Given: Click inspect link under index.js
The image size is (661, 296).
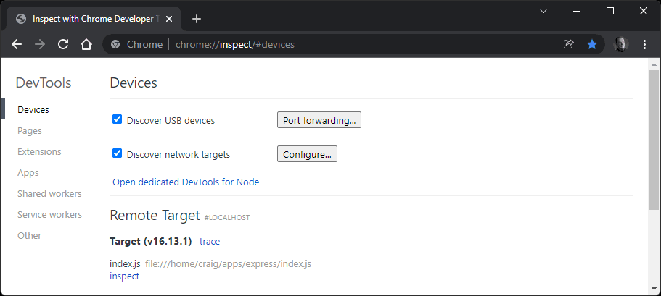Looking at the screenshot, I should [124, 276].
